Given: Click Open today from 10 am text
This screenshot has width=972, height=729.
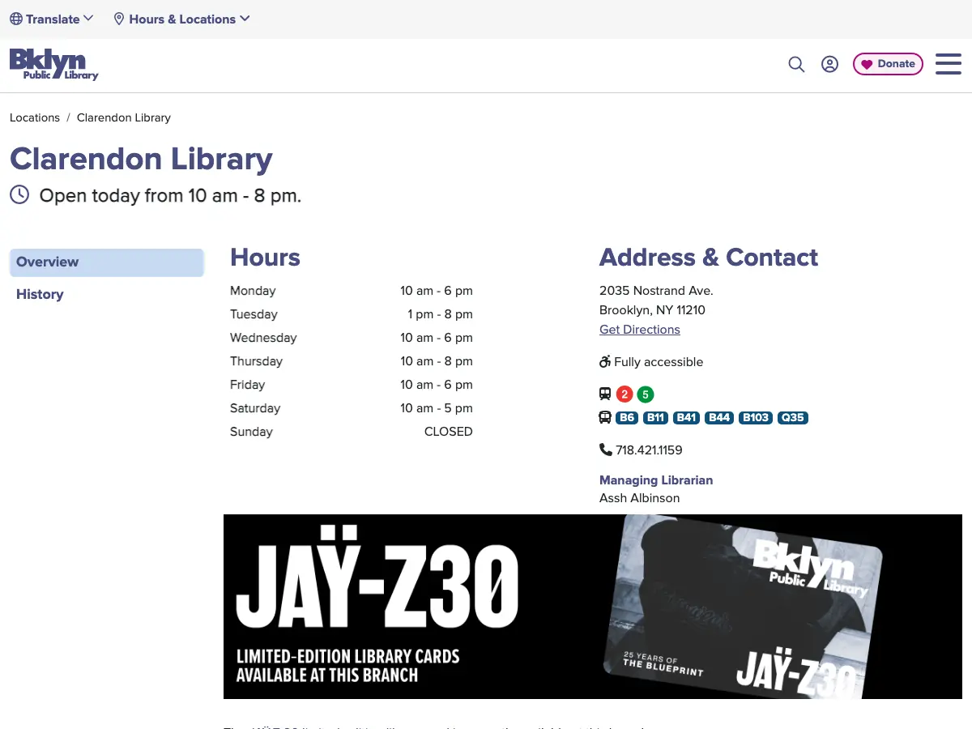Looking at the screenshot, I should pyautogui.click(x=170, y=195).
